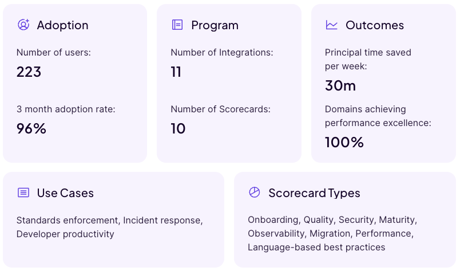Select the 96% adoption rate figure
The width and height of the screenshot is (460, 271).
pos(31,128)
